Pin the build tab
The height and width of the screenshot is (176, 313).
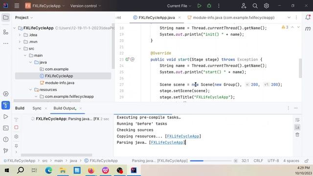click(16, 146)
